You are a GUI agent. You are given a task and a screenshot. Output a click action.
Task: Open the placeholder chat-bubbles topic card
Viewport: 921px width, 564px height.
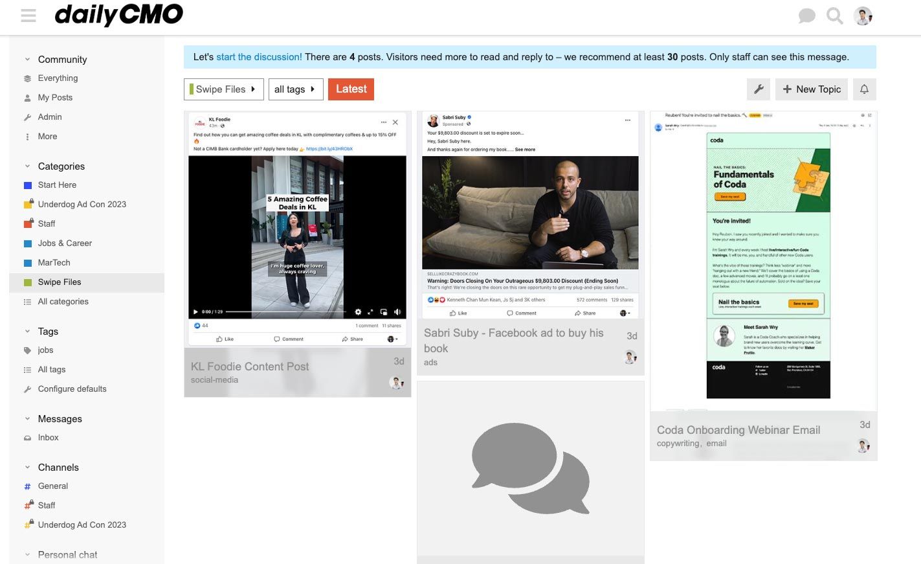pyautogui.click(x=531, y=472)
